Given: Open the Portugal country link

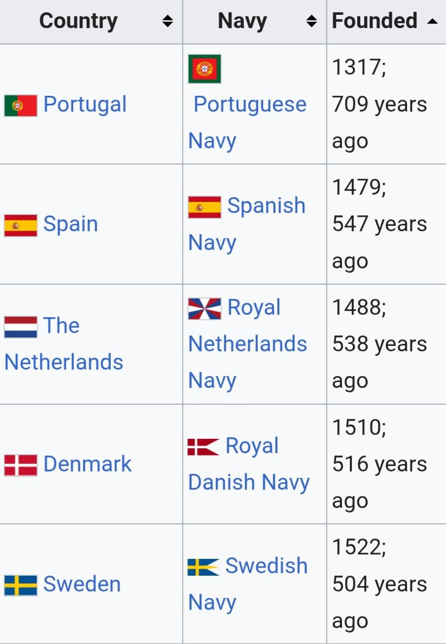Looking at the screenshot, I should [85, 105].
